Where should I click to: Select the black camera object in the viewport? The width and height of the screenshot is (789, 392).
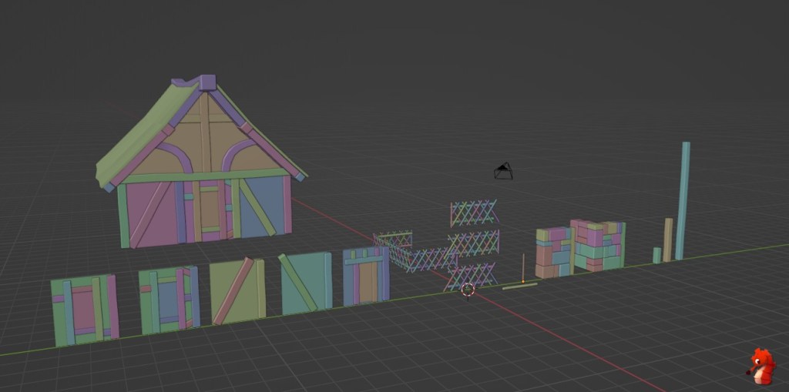tap(503, 171)
